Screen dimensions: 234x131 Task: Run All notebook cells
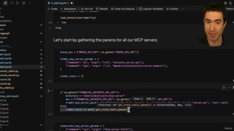tap(87, 9)
